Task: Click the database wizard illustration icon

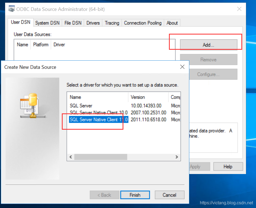Action: [33, 105]
